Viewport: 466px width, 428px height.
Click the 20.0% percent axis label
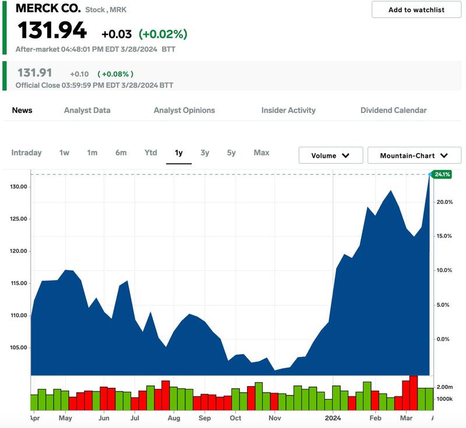(x=444, y=202)
